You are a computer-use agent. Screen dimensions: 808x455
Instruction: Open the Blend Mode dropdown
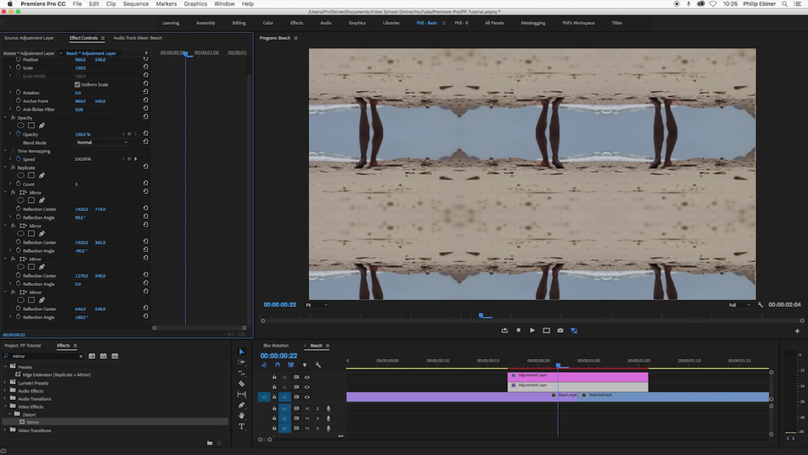[x=101, y=142]
